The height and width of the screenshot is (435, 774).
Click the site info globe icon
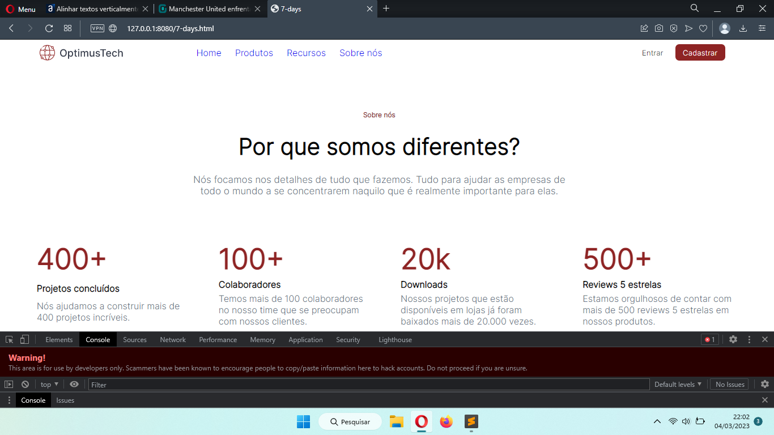113,28
